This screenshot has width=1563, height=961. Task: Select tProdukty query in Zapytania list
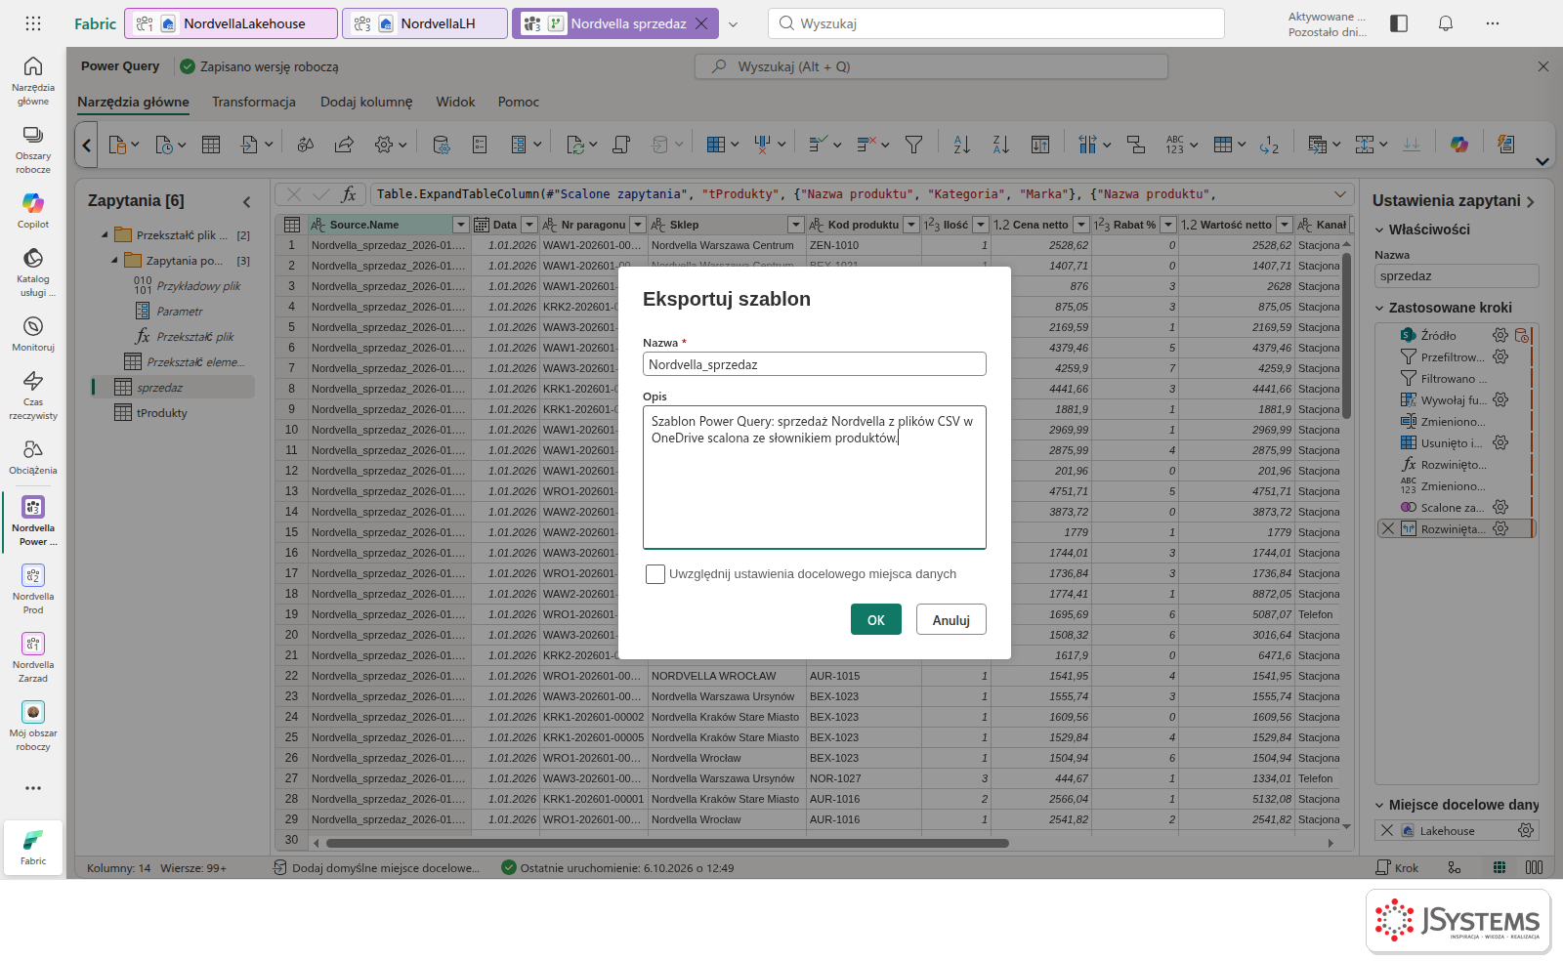pyautogui.click(x=162, y=413)
